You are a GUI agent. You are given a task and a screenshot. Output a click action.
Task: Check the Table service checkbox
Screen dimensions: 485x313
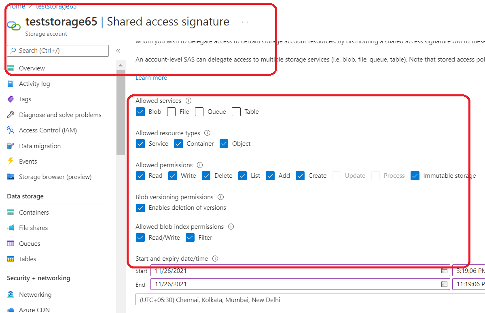236,112
